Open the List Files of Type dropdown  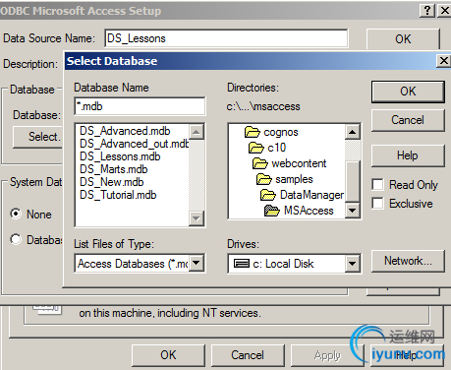coord(197,263)
